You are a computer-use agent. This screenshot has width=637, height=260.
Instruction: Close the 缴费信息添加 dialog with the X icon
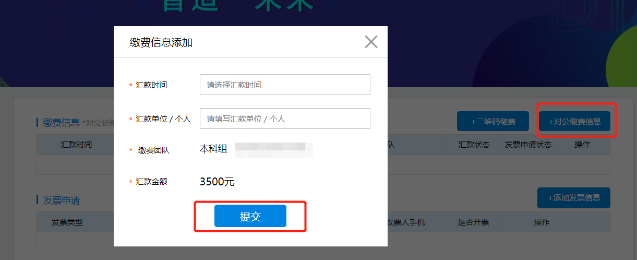click(x=371, y=42)
